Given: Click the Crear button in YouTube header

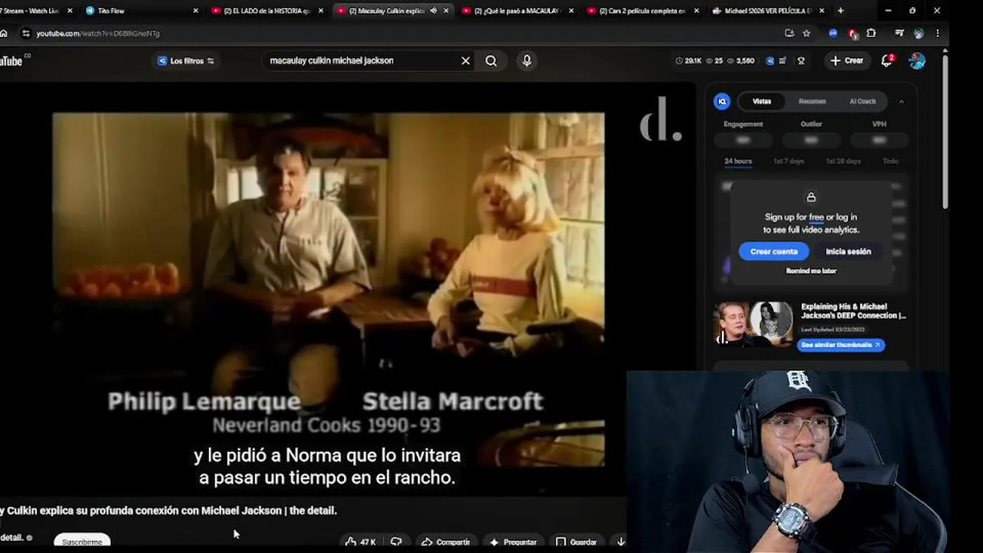Looking at the screenshot, I should click(847, 61).
